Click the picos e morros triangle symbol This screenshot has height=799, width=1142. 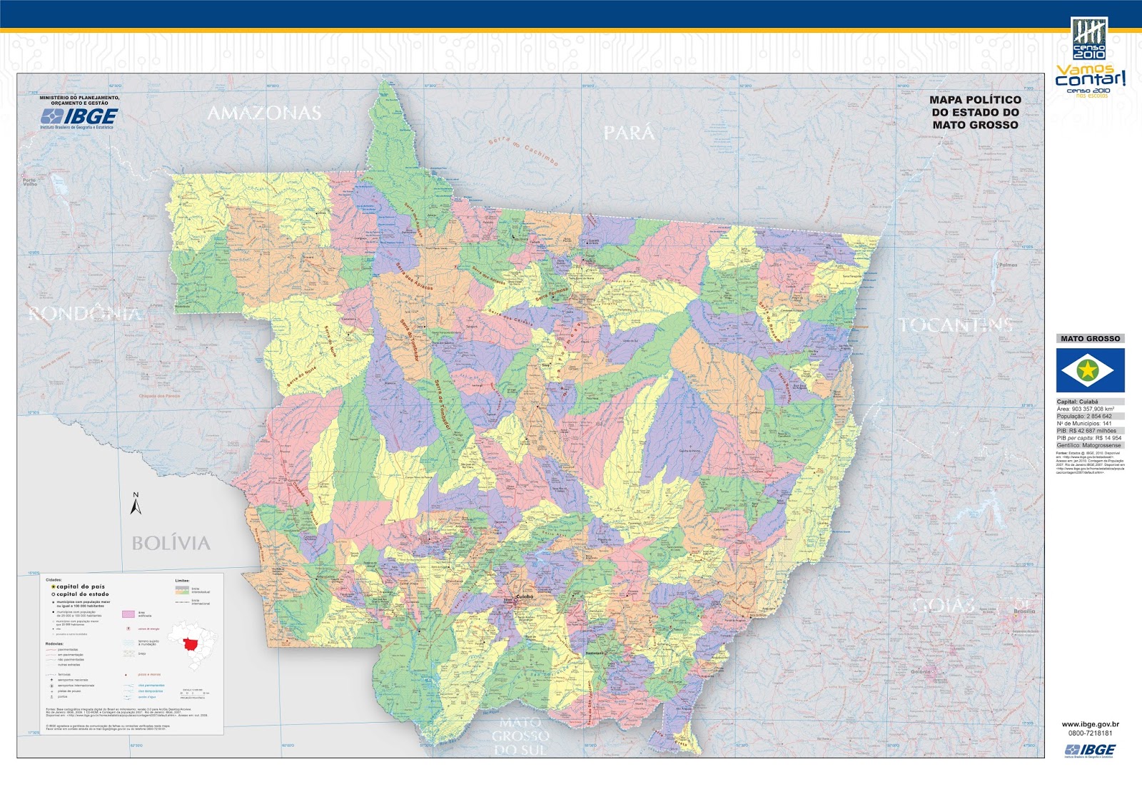126,674
